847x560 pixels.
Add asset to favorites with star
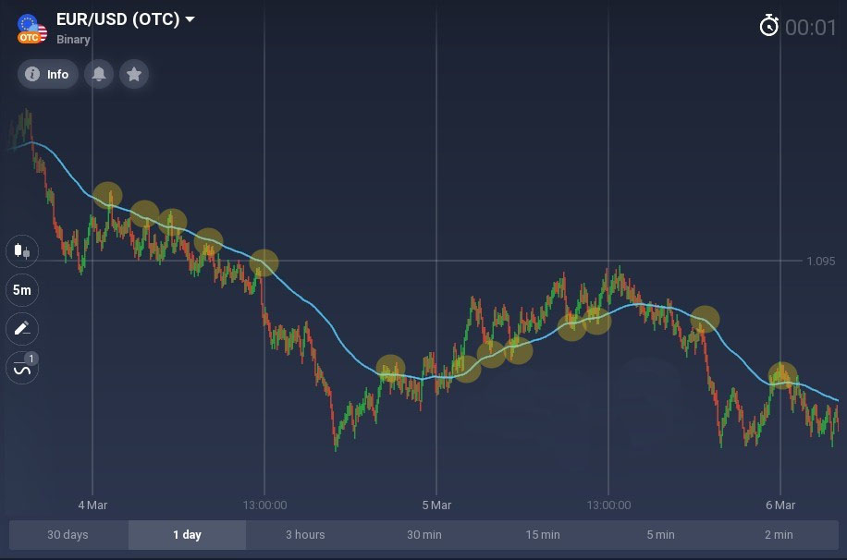pyautogui.click(x=134, y=74)
